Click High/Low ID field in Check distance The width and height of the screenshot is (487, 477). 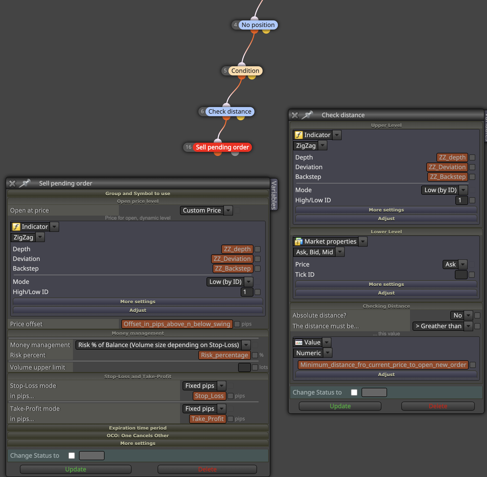coord(462,200)
